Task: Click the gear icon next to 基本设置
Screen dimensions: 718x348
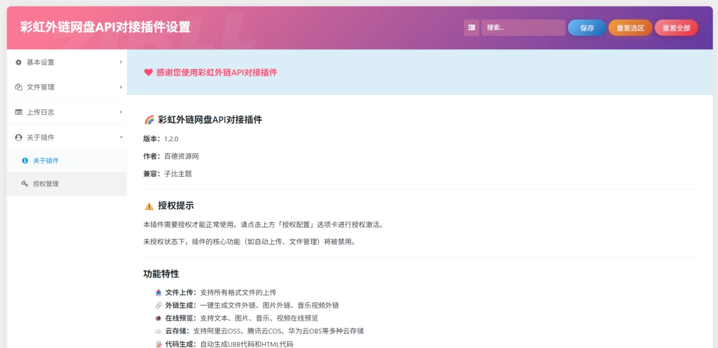Action: pos(18,62)
